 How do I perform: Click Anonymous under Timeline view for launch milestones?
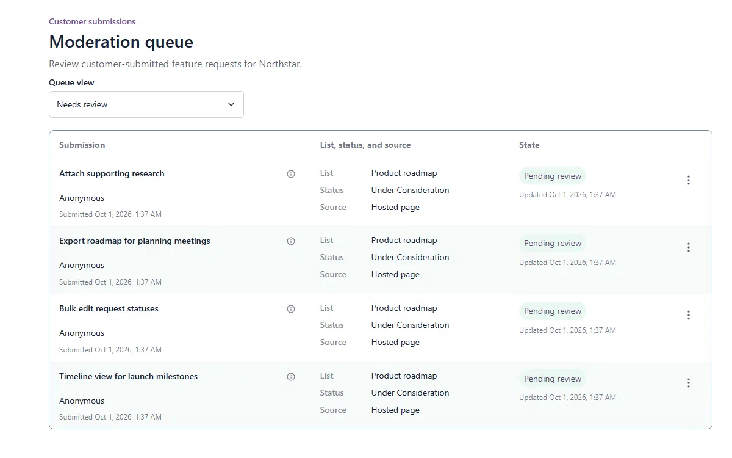82,401
